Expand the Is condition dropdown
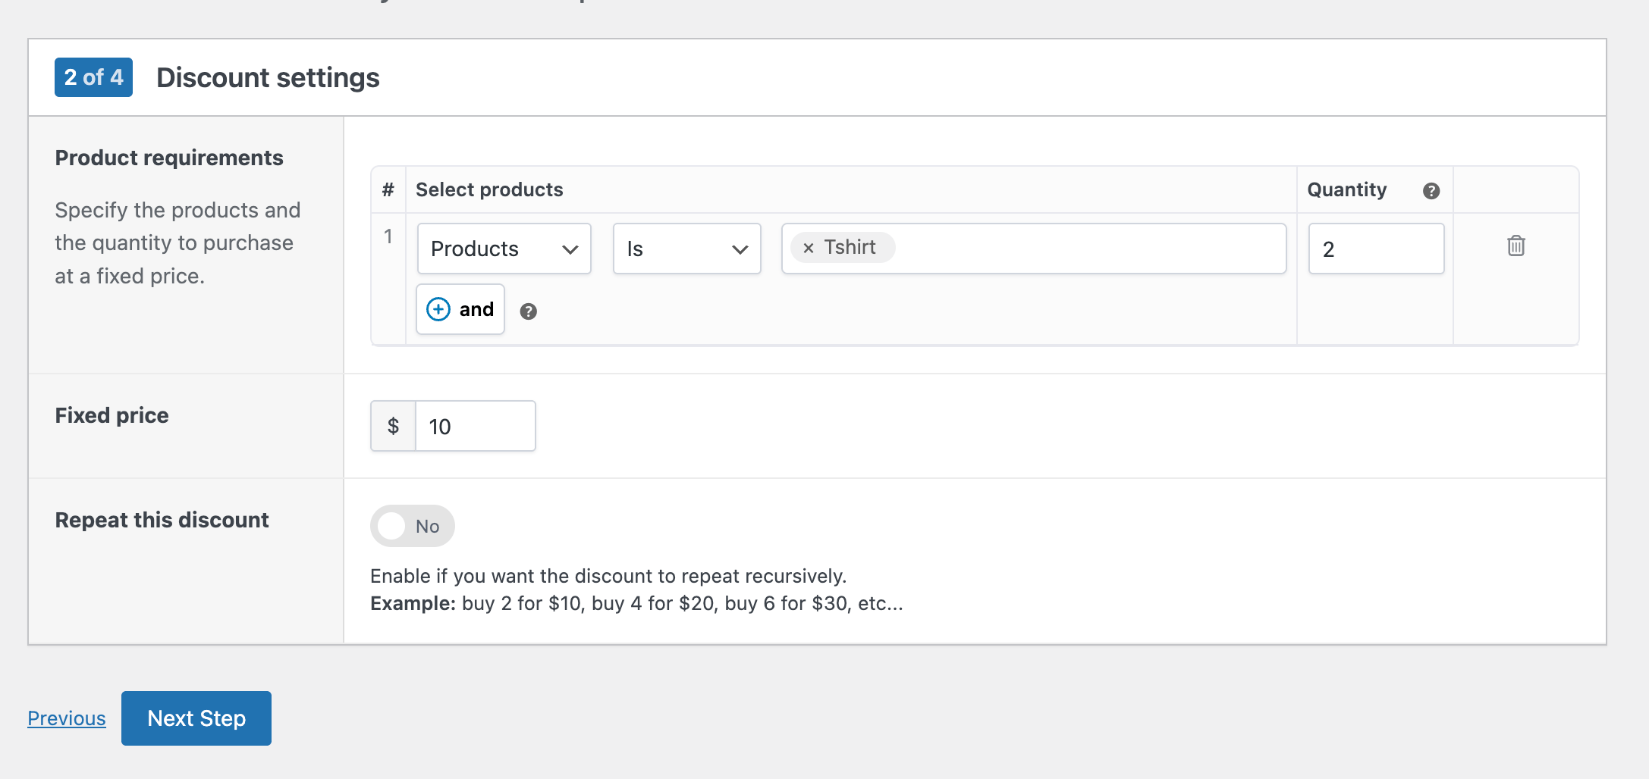The width and height of the screenshot is (1649, 779). pos(686,249)
